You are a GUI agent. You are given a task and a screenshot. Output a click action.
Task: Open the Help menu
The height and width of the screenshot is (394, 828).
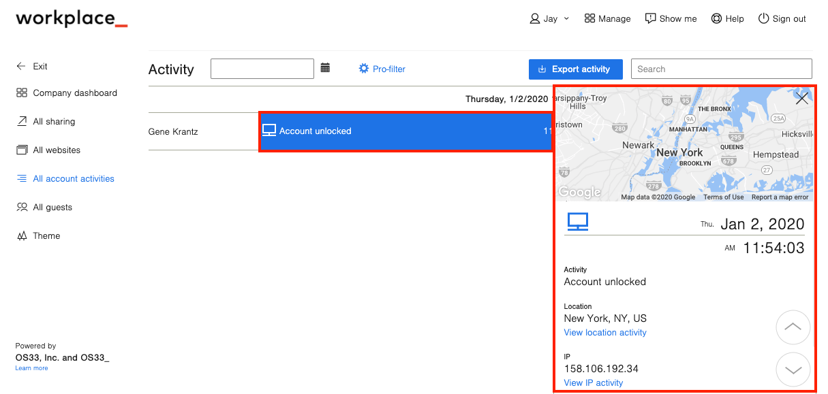pos(727,19)
